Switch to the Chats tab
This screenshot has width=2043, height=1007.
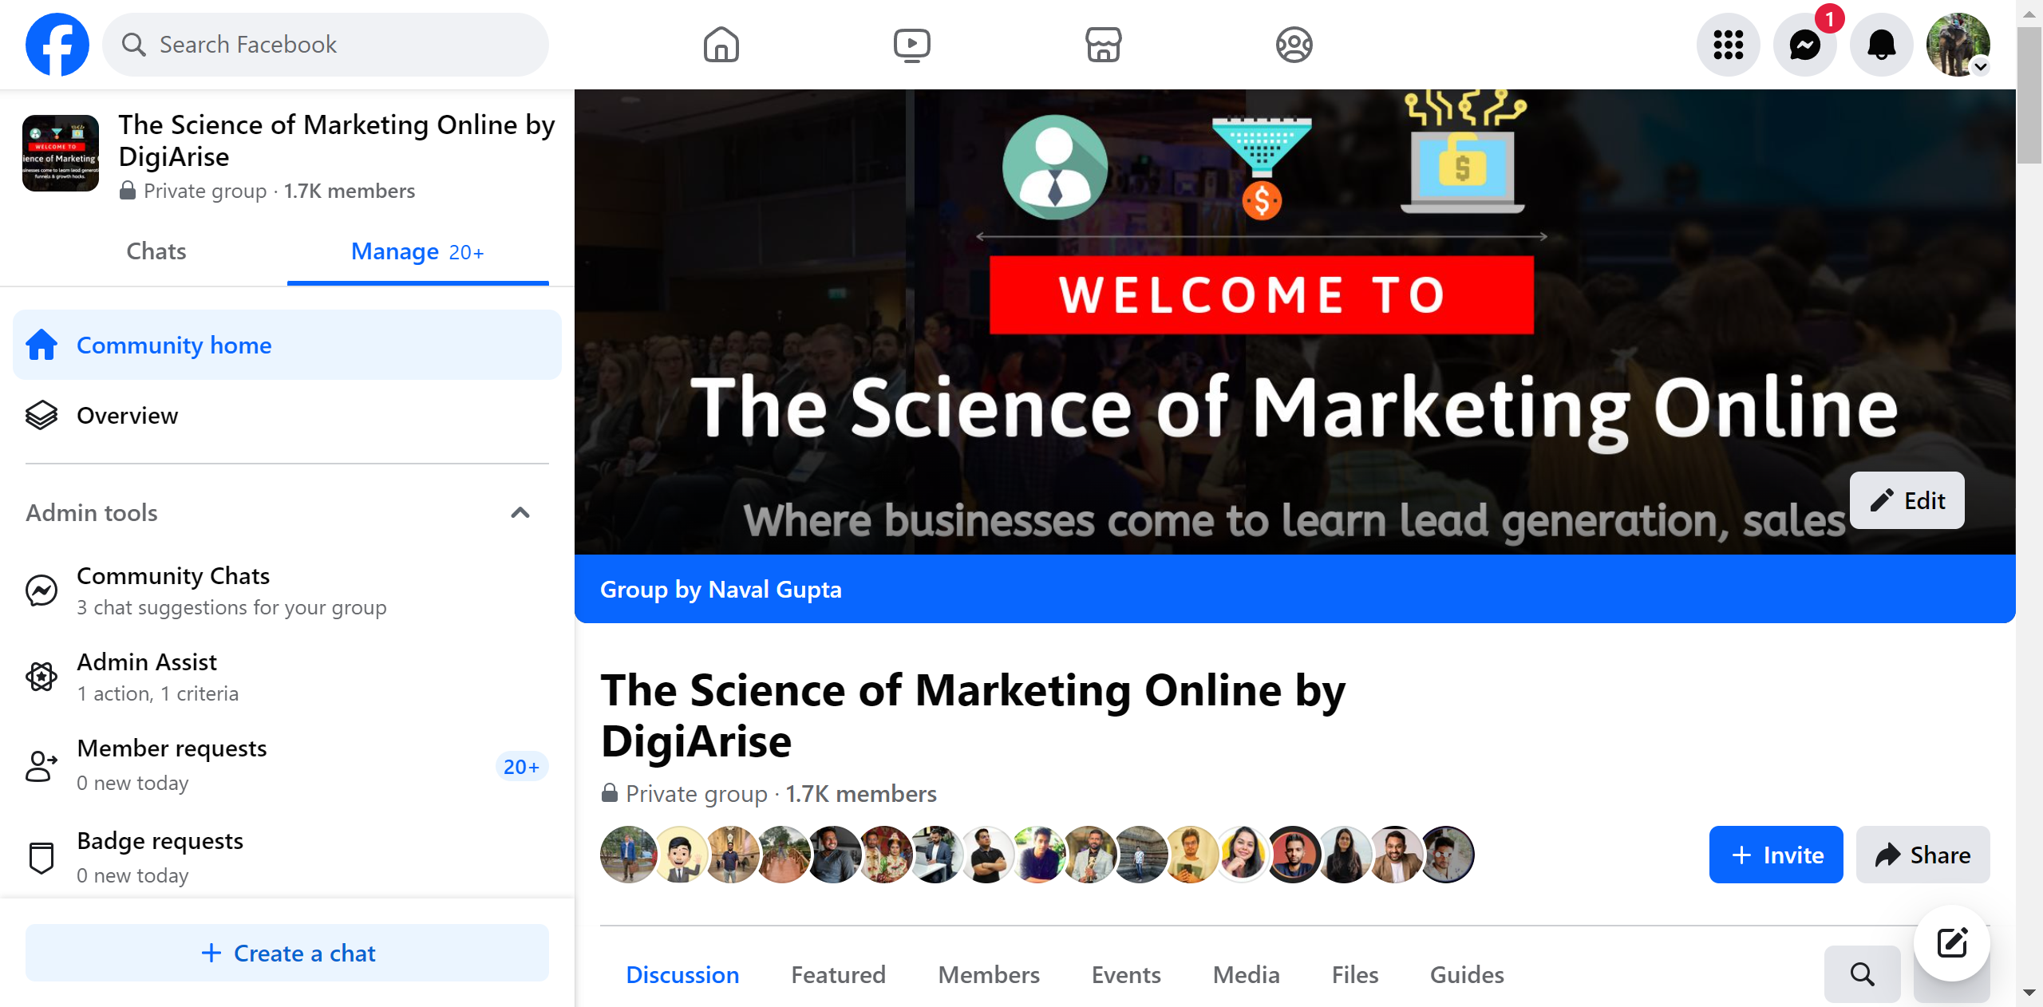(x=156, y=251)
